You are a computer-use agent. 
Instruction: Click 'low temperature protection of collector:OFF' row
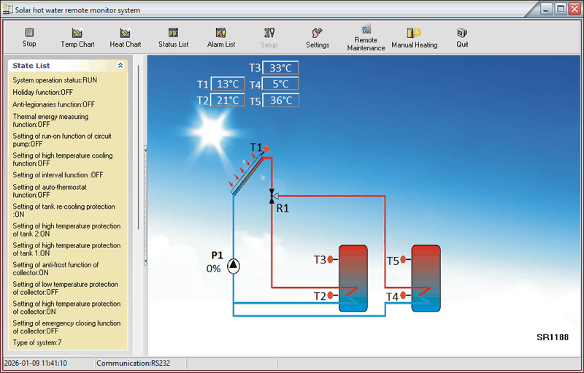coord(65,288)
